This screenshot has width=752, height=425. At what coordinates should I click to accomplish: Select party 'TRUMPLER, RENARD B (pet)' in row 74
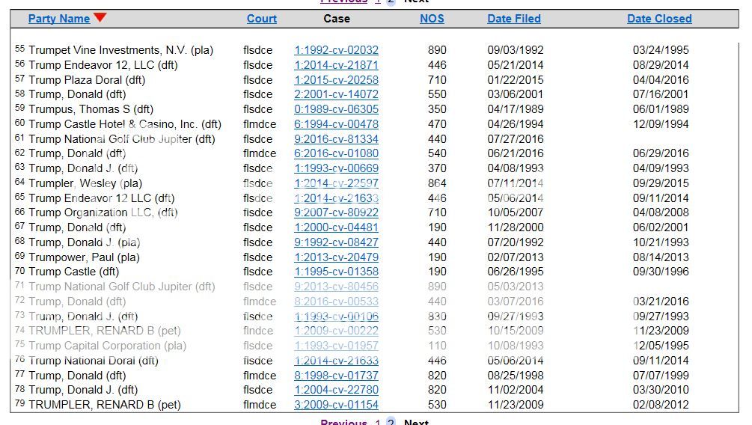pyautogui.click(x=105, y=330)
